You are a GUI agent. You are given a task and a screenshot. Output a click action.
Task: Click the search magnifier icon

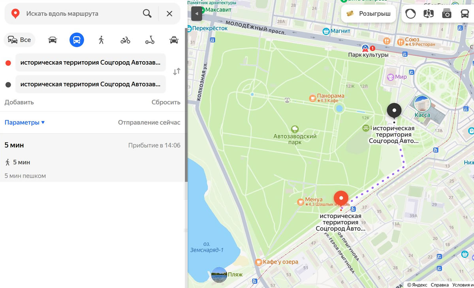pyautogui.click(x=147, y=13)
